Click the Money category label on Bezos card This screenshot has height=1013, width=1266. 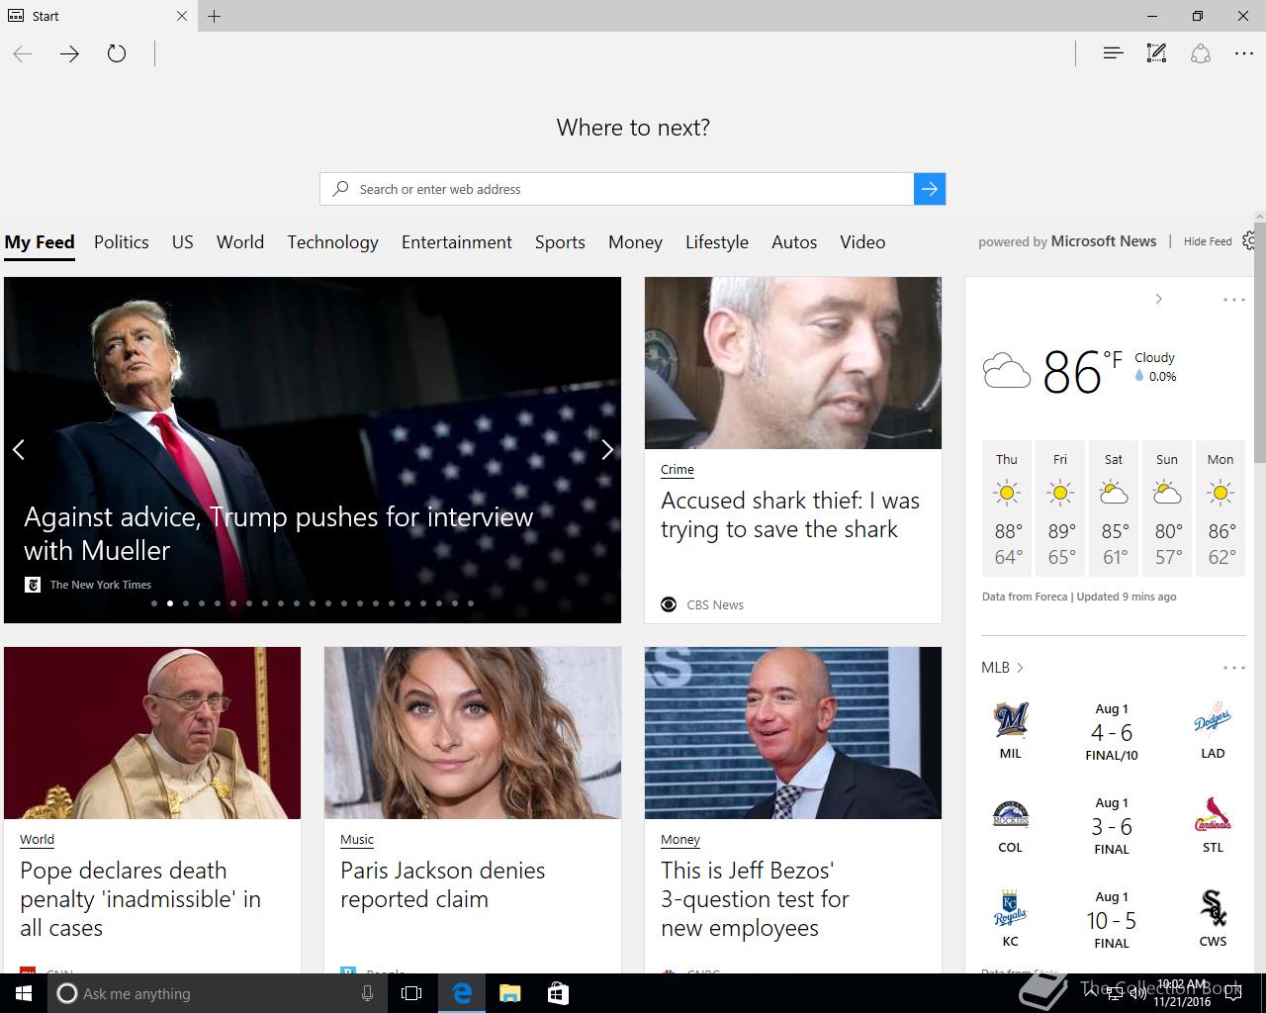[x=680, y=840]
